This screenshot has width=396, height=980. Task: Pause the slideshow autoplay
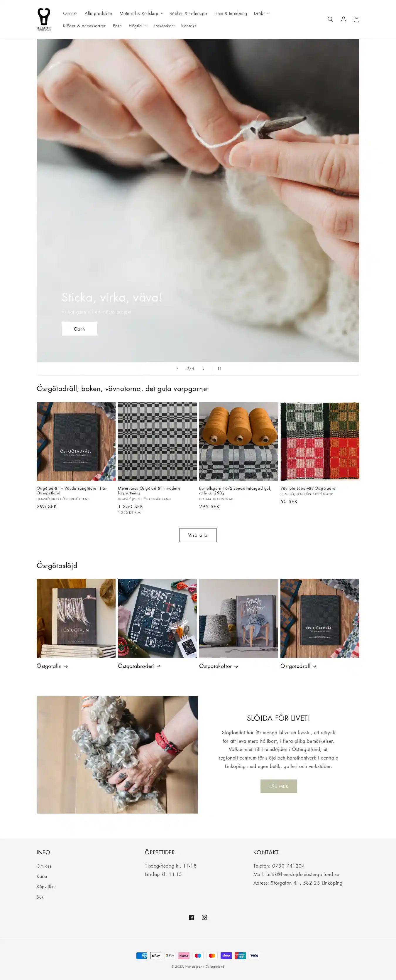[219, 369]
